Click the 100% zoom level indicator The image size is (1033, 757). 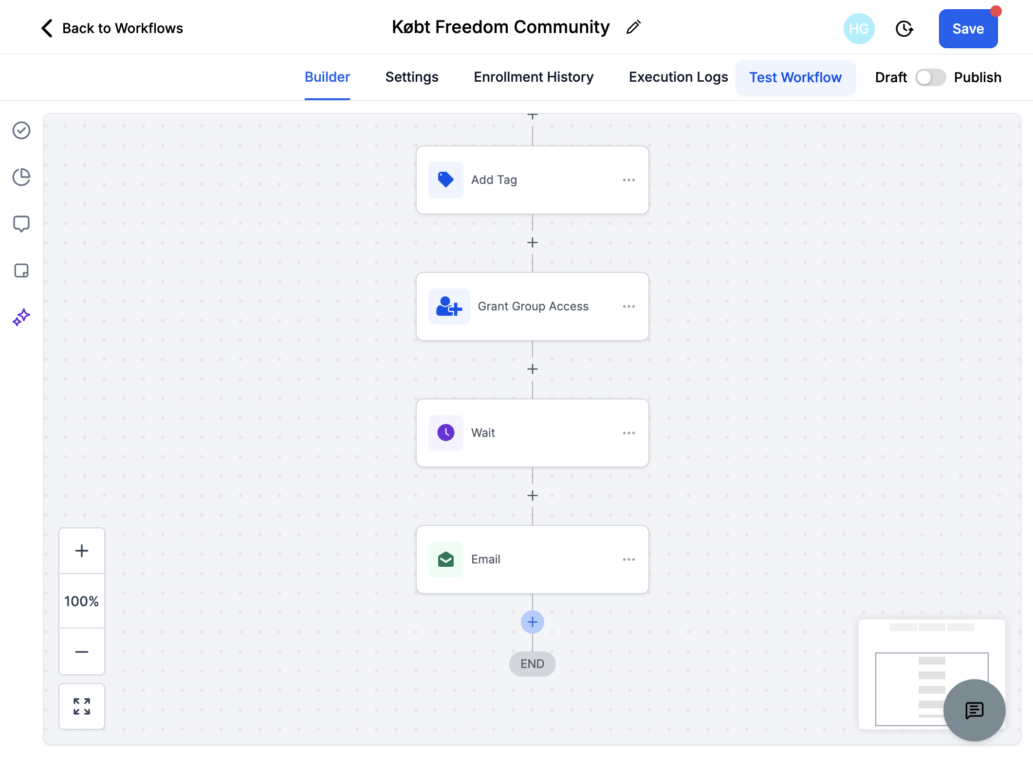pos(82,601)
